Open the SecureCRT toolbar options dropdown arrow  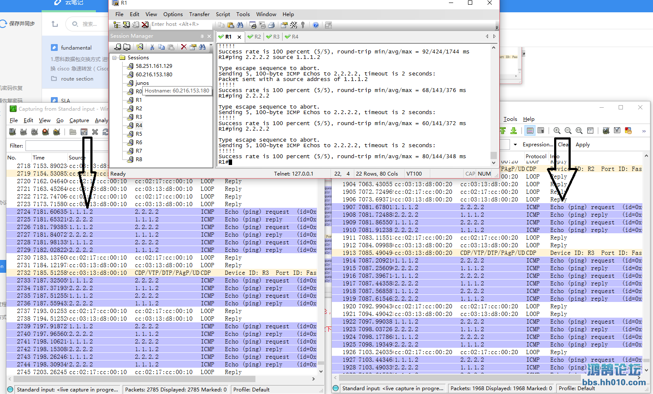pyautogui.click(x=497, y=28)
